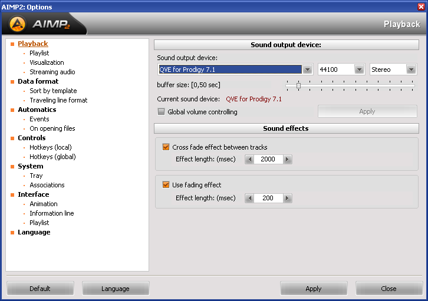Open the Stereo channel mode dropdown
Screen dimensions: 428x301
411,70
